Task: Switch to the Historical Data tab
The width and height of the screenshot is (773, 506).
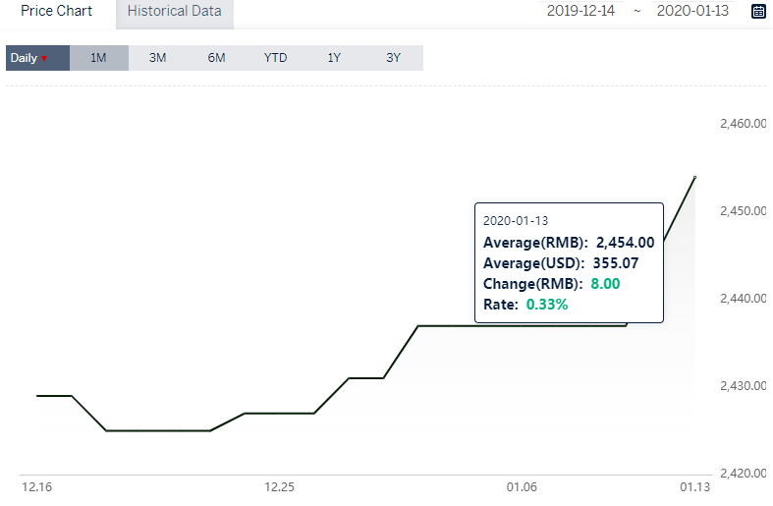Action: [175, 12]
